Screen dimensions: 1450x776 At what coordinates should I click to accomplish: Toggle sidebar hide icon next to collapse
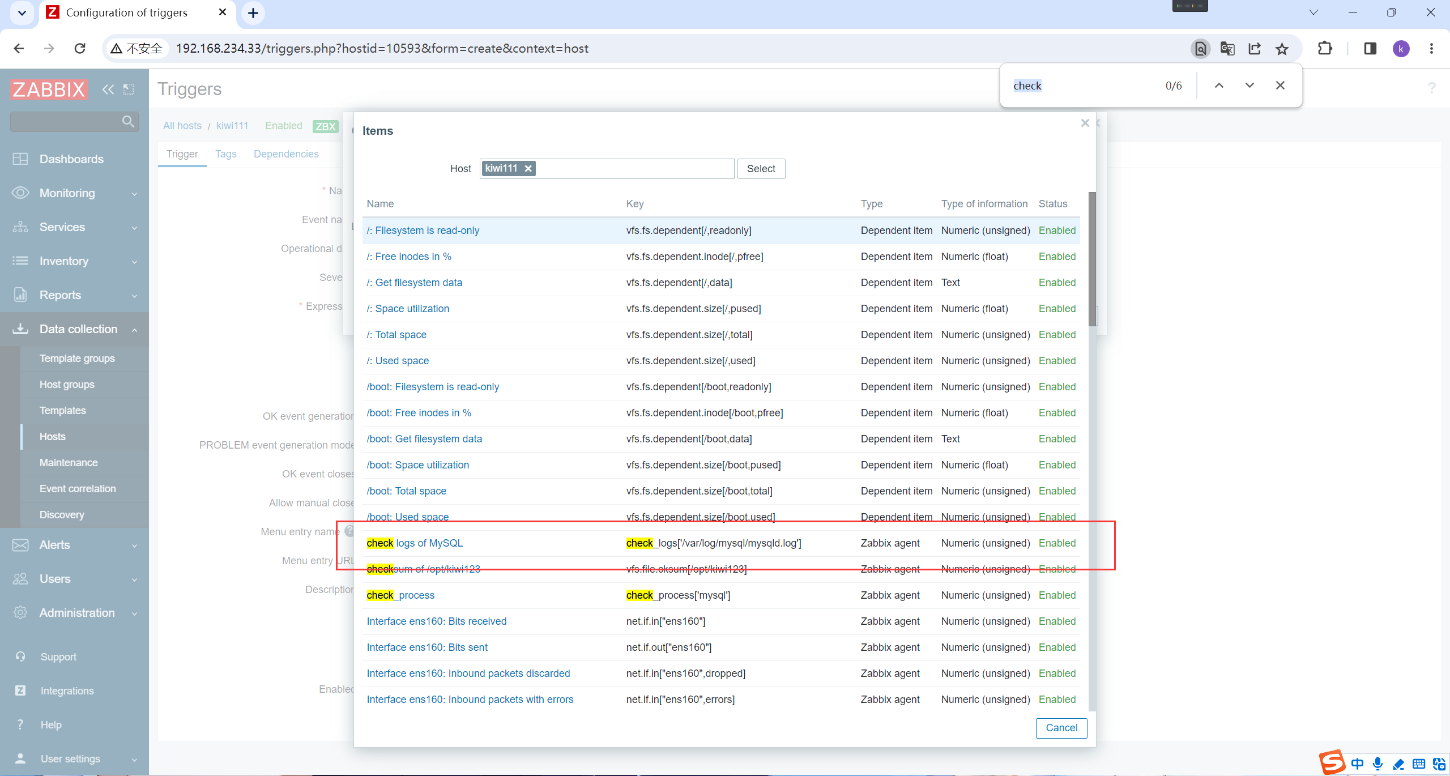[x=129, y=89]
